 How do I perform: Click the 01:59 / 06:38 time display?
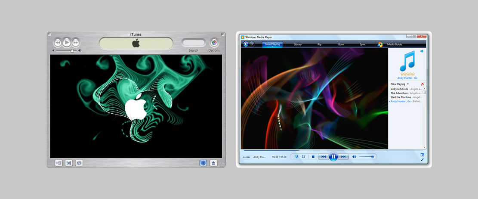tap(279, 157)
